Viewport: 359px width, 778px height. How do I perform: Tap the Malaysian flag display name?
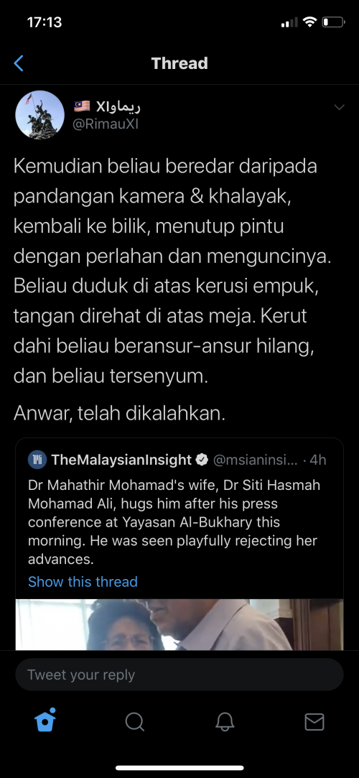point(108,106)
